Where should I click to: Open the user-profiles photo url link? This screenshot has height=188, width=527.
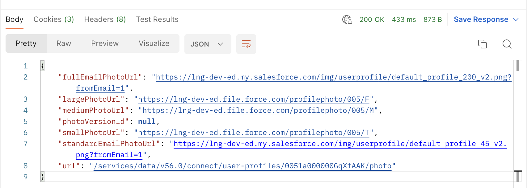click(x=242, y=166)
